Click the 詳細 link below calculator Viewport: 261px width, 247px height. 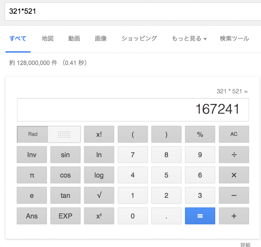pos(245,244)
